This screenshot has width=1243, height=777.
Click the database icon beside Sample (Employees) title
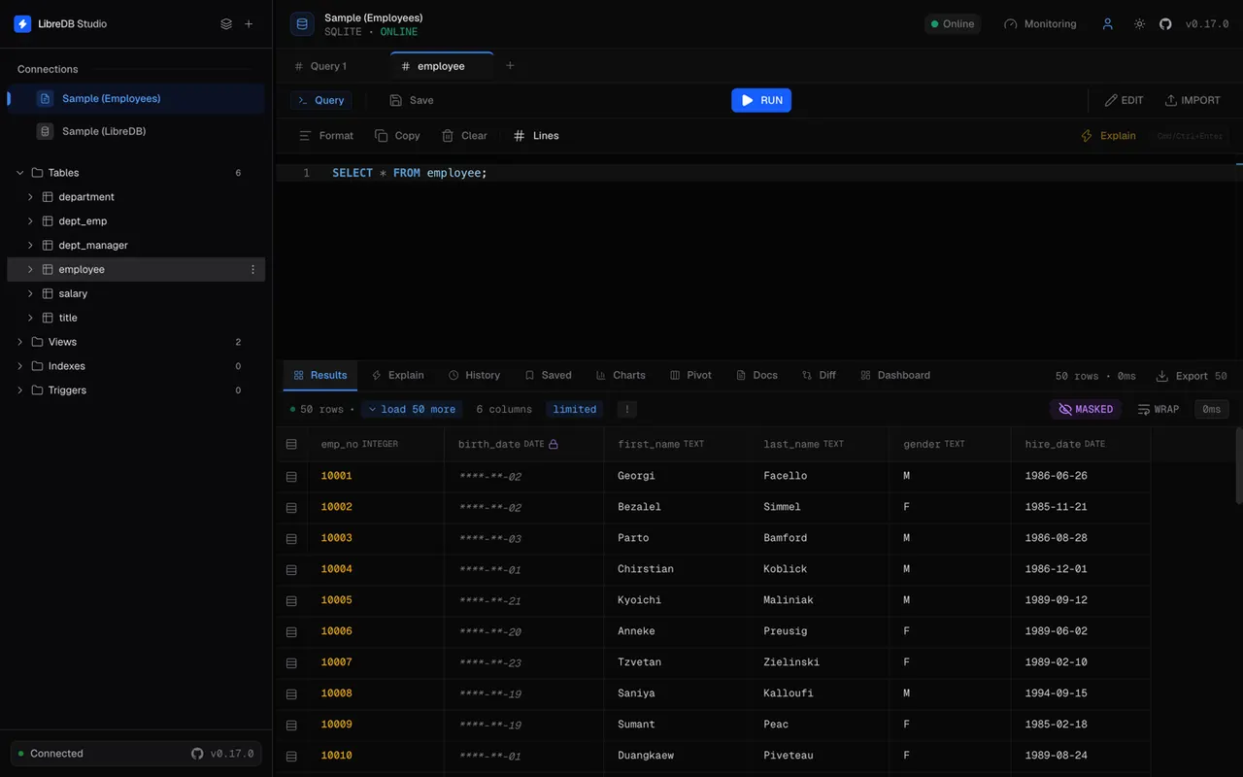coord(302,24)
